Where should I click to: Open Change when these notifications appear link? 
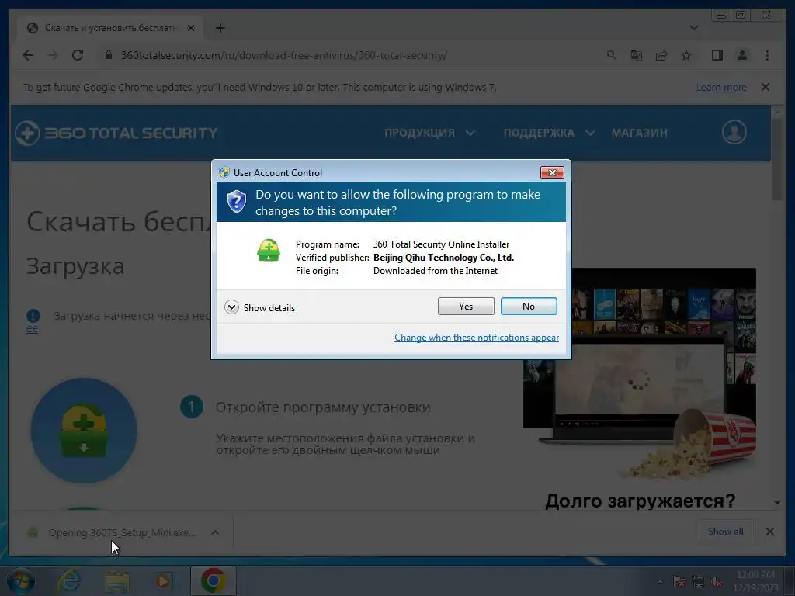[477, 338]
